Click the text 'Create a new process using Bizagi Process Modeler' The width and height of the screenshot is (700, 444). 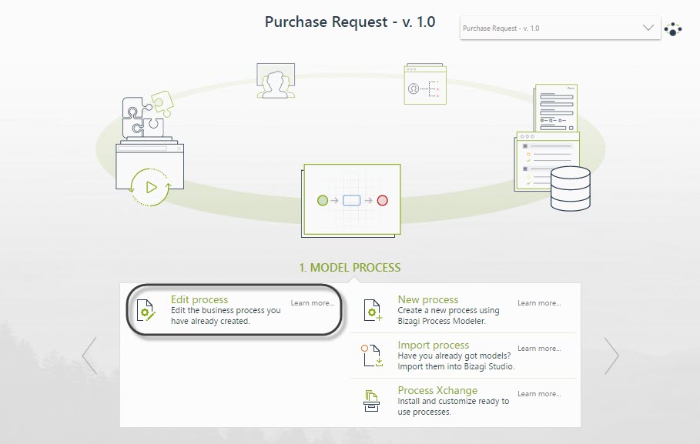pos(448,315)
